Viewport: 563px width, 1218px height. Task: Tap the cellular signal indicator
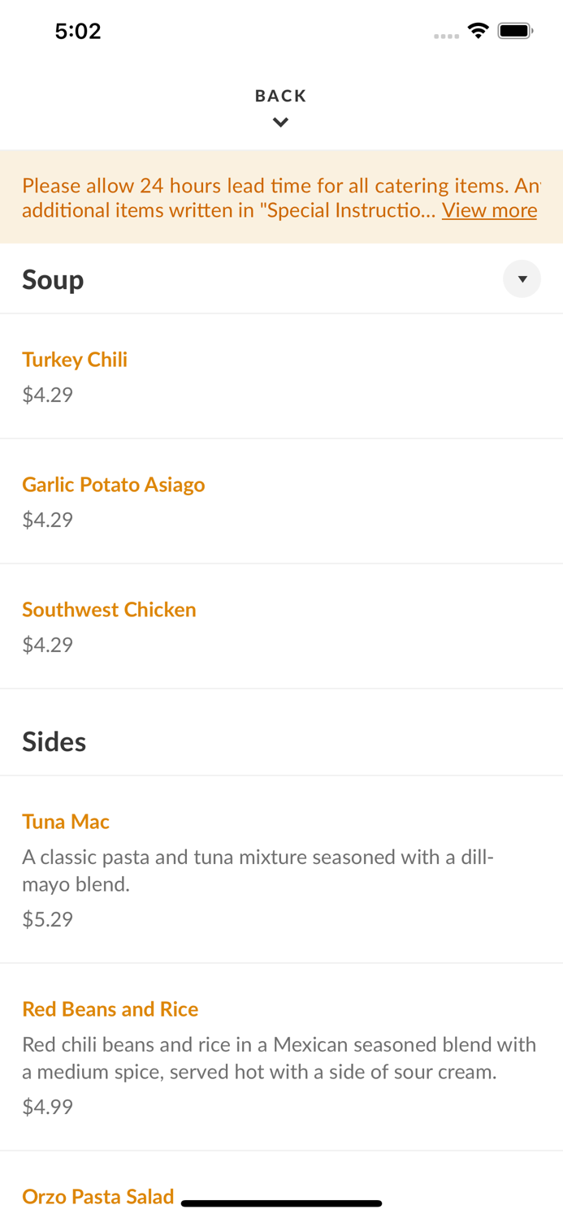point(446,34)
